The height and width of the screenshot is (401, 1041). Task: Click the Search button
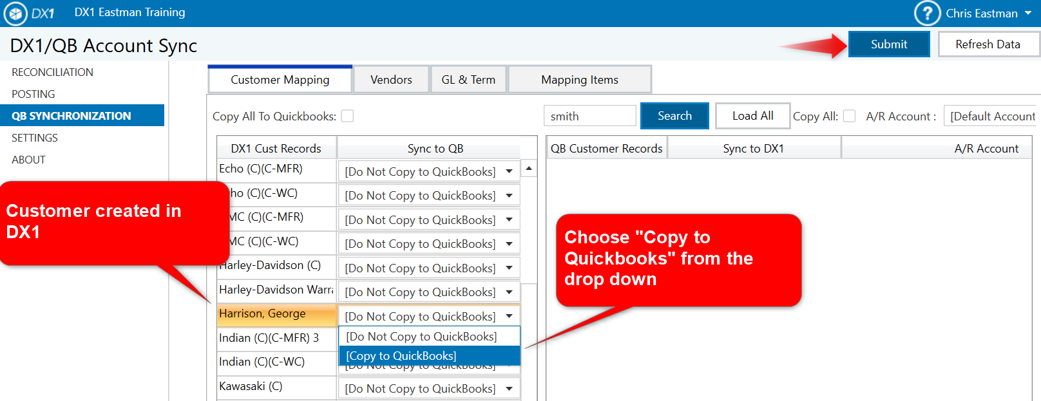point(674,116)
